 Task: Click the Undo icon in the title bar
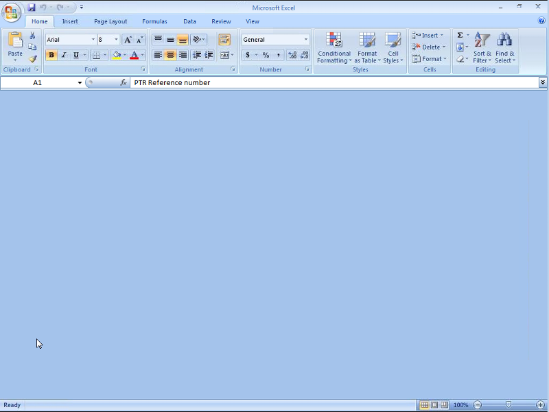43,7
